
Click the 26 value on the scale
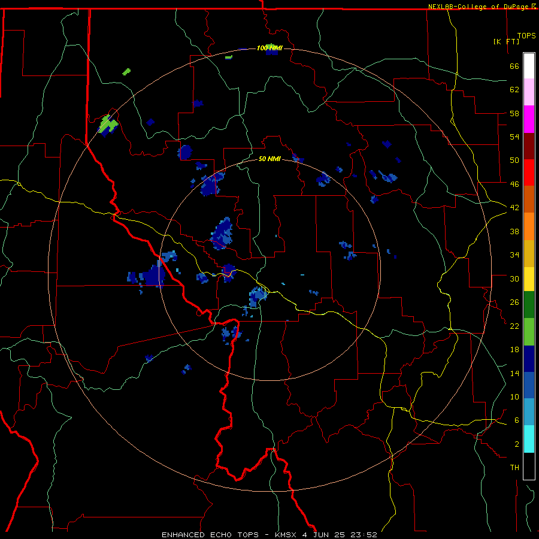514,302
